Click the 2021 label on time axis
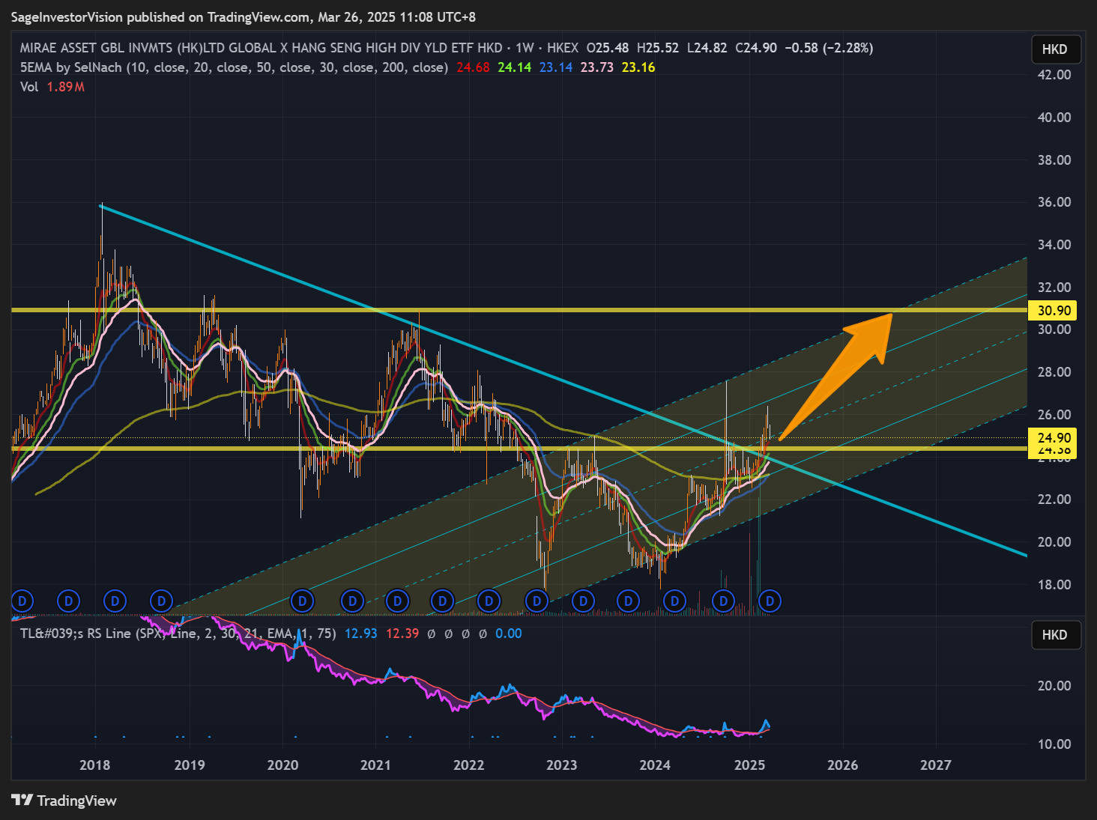Image resolution: width=1097 pixels, height=820 pixels. click(x=375, y=765)
